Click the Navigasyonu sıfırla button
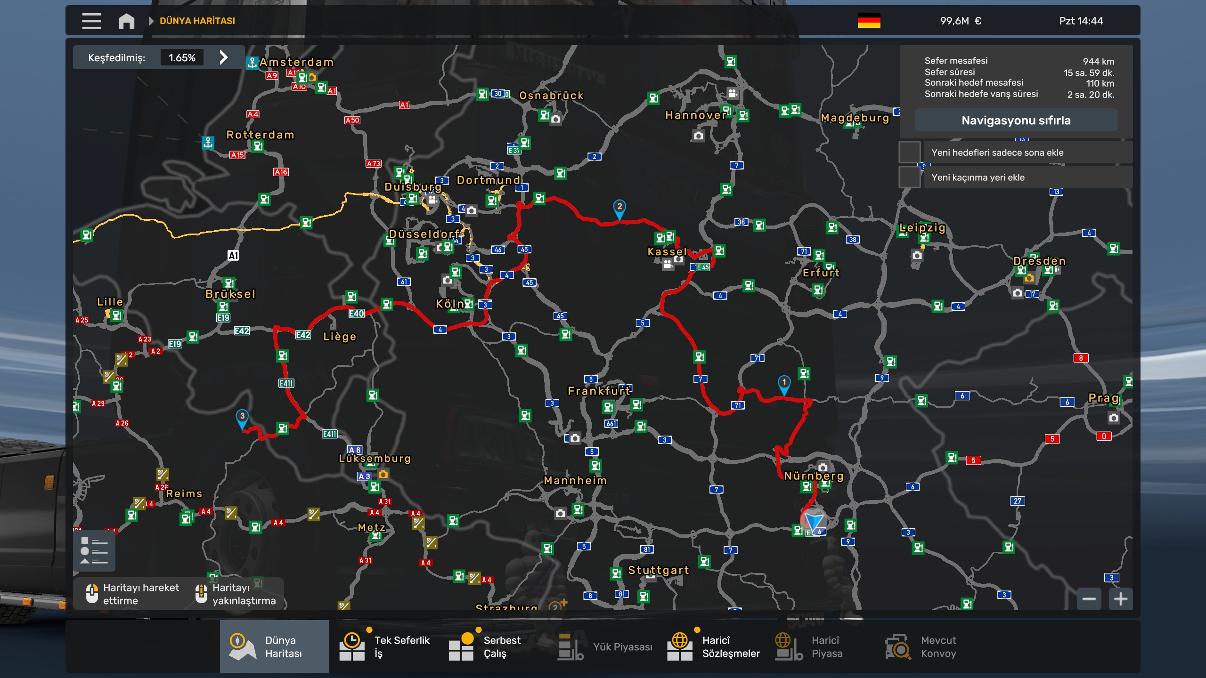This screenshot has width=1206, height=678. click(1016, 121)
